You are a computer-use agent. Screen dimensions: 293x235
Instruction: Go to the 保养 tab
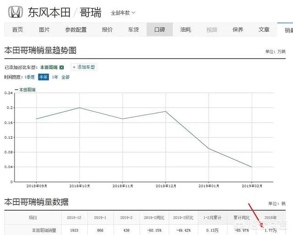click(238, 29)
